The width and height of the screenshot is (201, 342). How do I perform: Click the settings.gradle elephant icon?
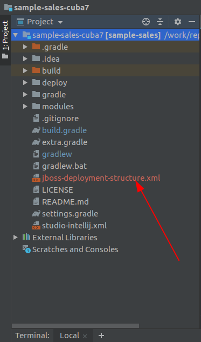point(36,214)
